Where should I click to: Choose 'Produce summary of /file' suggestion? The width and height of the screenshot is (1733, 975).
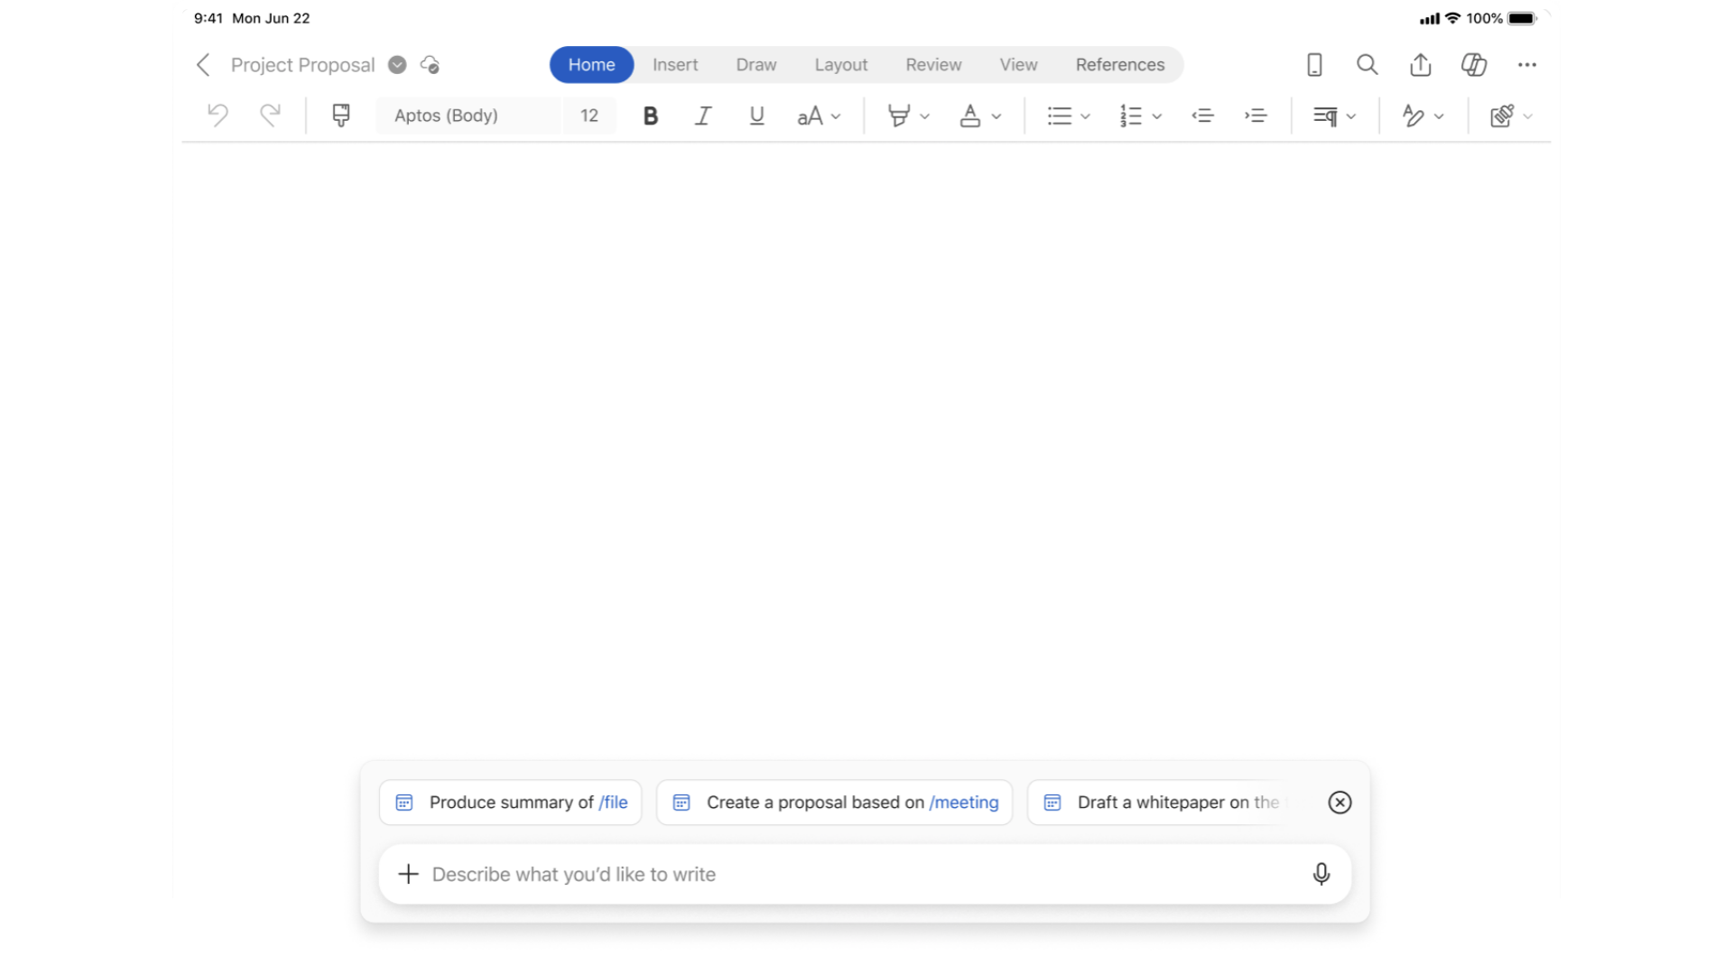511,802
